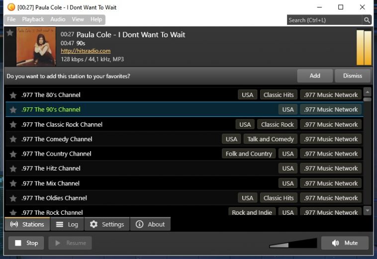Click .977 Music Network tag on Hitz row
Image resolution: width=377 pixels, height=259 pixels.
coord(331,169)
